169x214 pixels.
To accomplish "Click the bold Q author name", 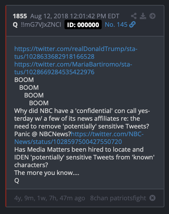I will tap(15, 25).
